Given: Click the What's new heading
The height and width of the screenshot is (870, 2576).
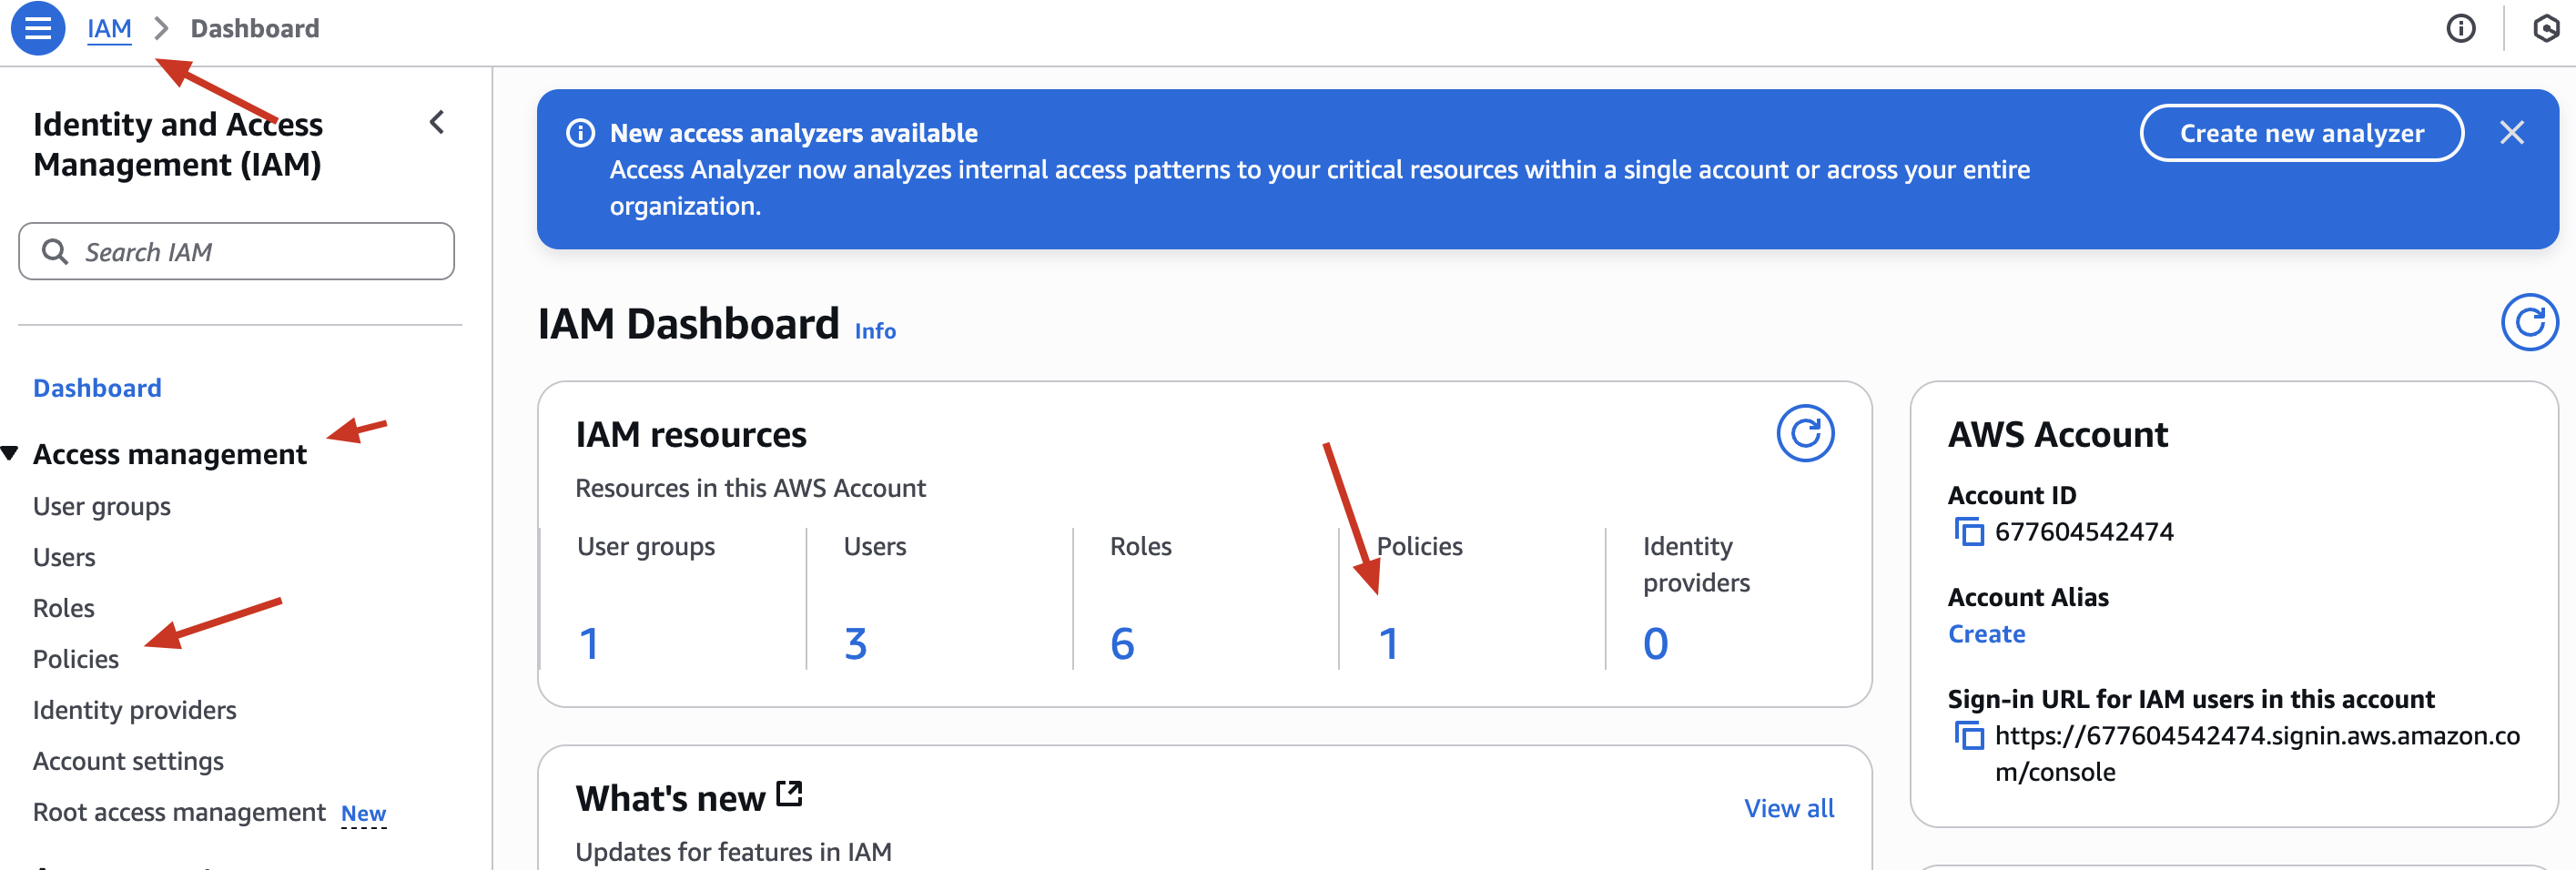Looking at the screenshot, I should coord(670,798).
